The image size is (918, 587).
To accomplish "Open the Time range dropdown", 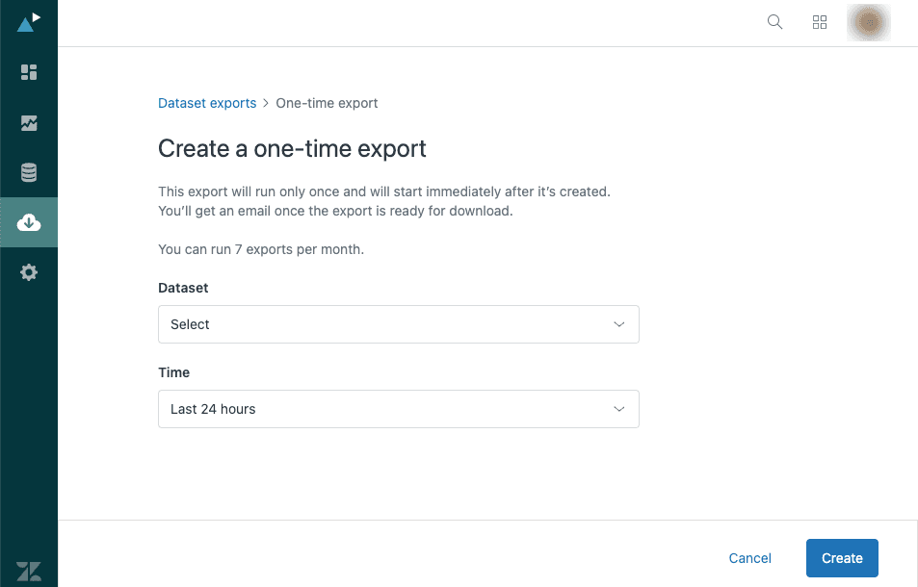I will 398,409.
